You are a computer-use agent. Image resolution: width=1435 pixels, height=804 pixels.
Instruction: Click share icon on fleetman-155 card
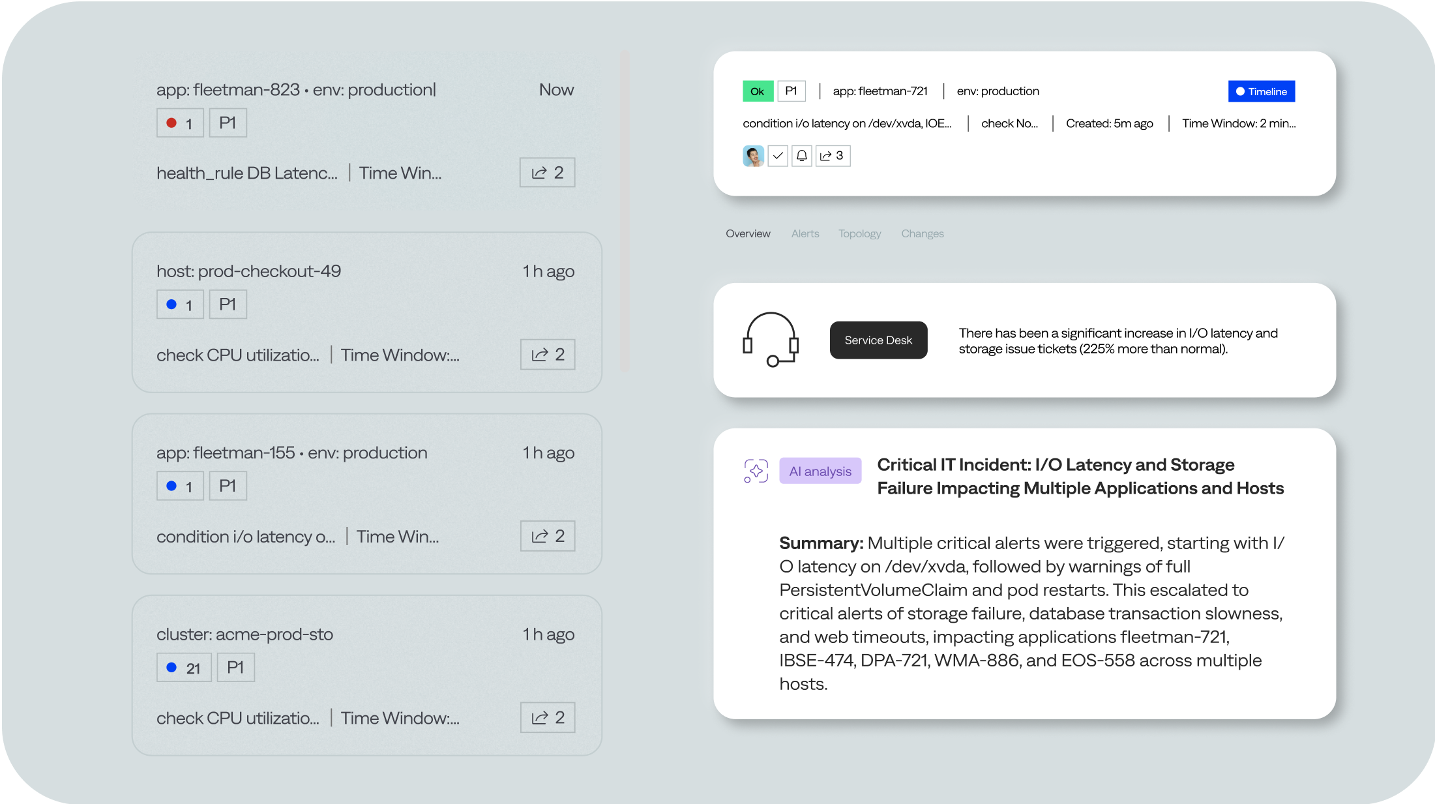pyautogui.click(x=548, y=536)
